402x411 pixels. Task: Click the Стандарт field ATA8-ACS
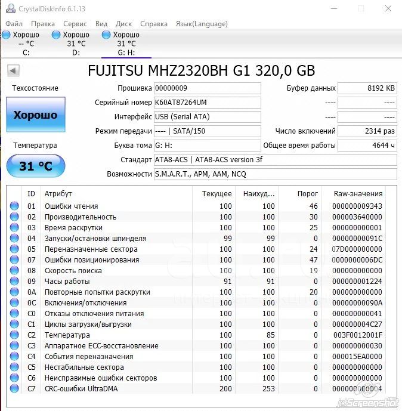[276, 160]
